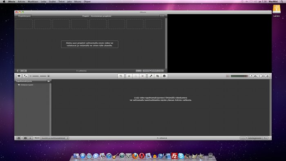
Task: Mark selection as favorite with black star
Action: 129,76
